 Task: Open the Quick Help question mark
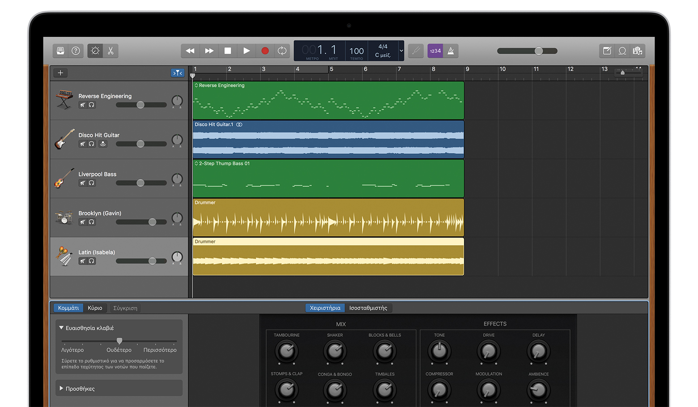[76, 51]
